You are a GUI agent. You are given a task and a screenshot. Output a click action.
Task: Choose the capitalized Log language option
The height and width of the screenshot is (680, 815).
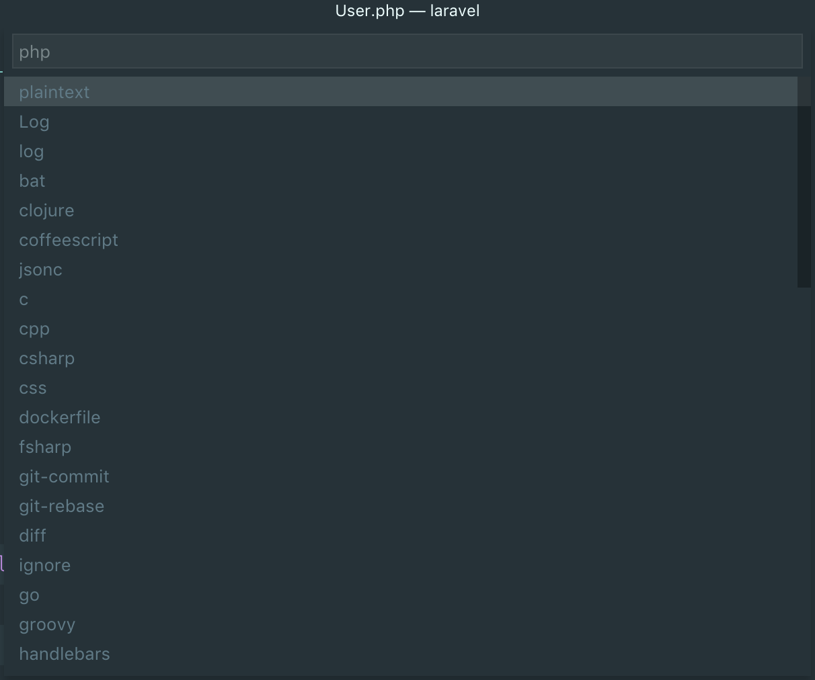[x=34, y=122]
